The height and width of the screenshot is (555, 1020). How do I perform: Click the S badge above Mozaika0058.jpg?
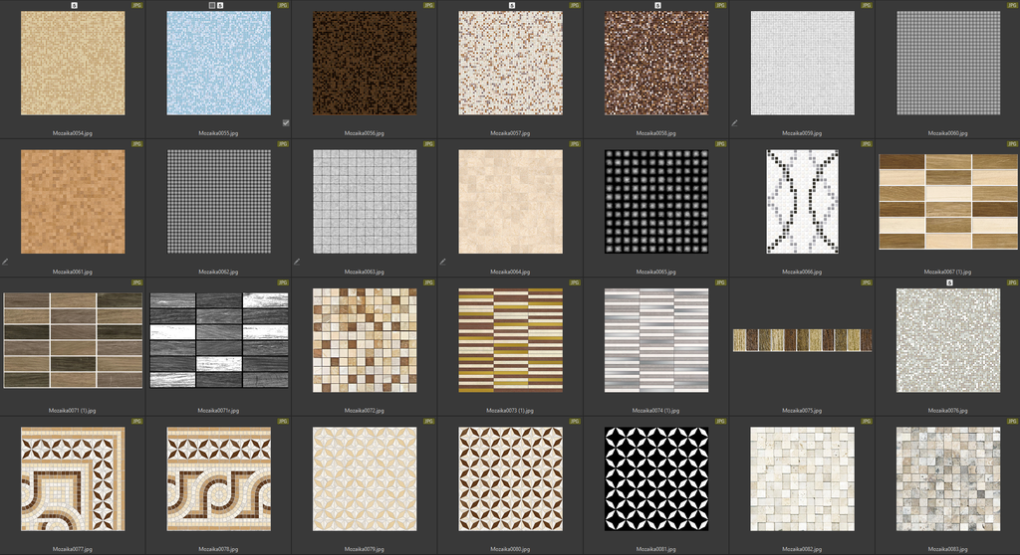pyautogui.click(x=657, y=5)
